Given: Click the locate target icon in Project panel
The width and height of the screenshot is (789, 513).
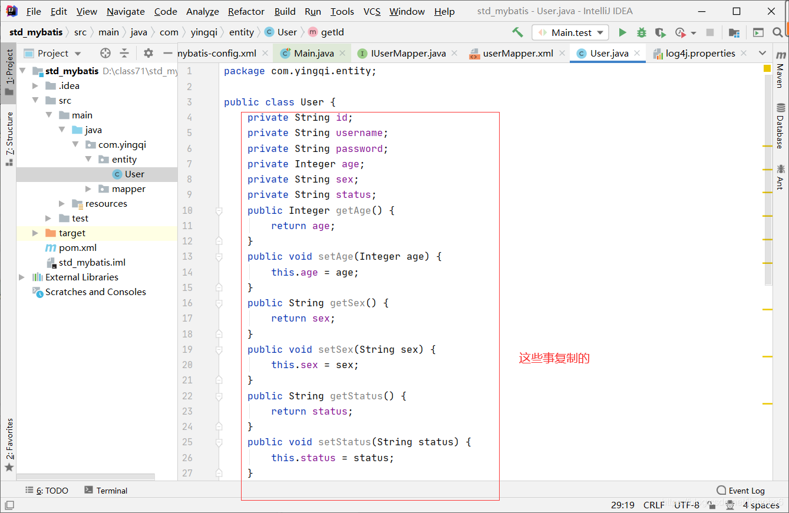Looking at the screenshot, I should click(105, 53).
